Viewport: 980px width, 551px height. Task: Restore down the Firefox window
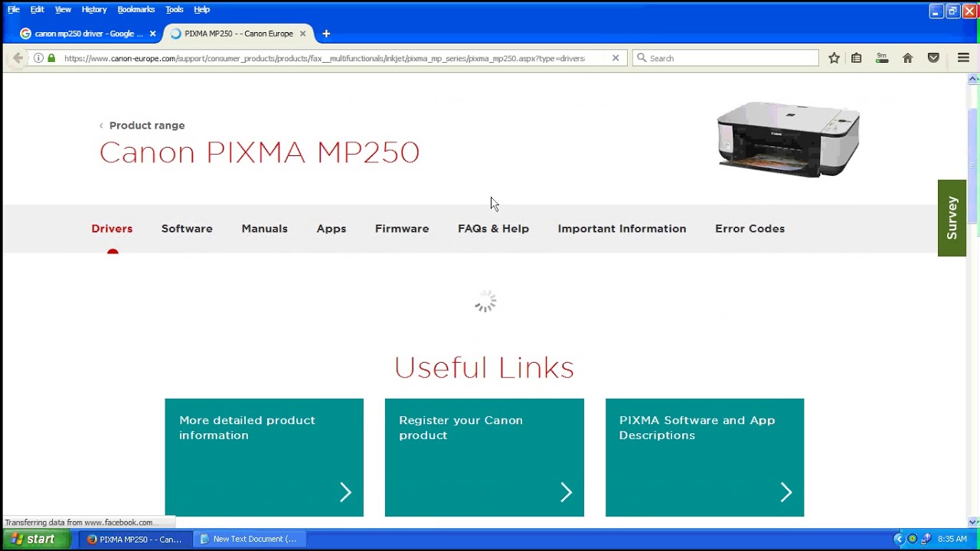click(x=952, y=11)
